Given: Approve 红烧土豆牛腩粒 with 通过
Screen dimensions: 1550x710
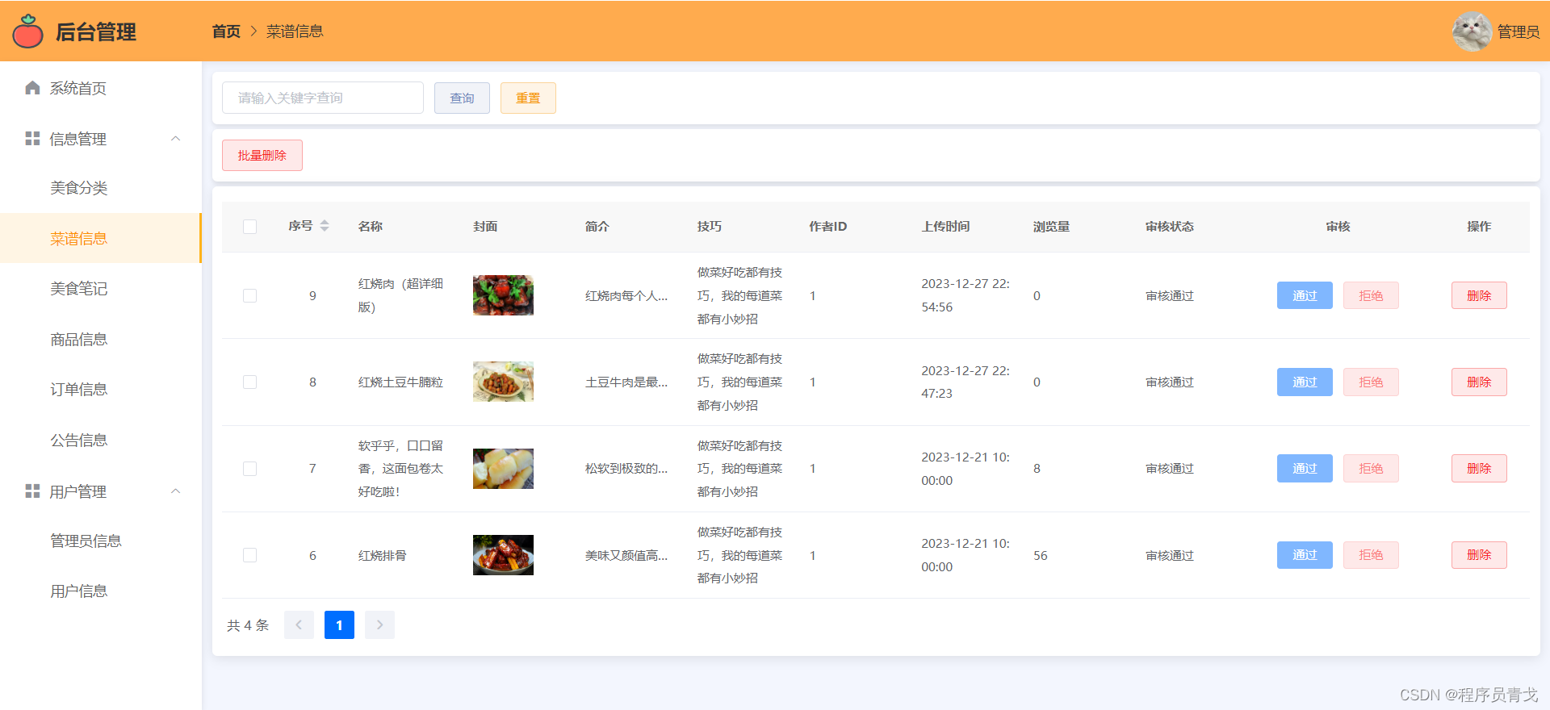Looking at the screenshot, I should [1305, 382].
